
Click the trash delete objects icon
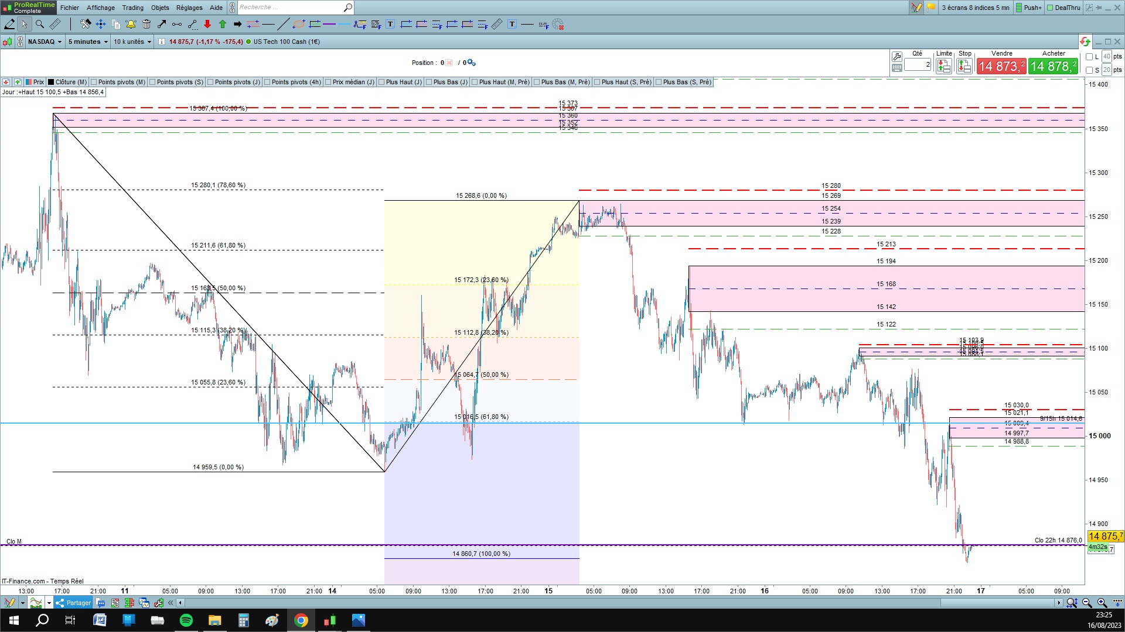[x=146, y=24]
